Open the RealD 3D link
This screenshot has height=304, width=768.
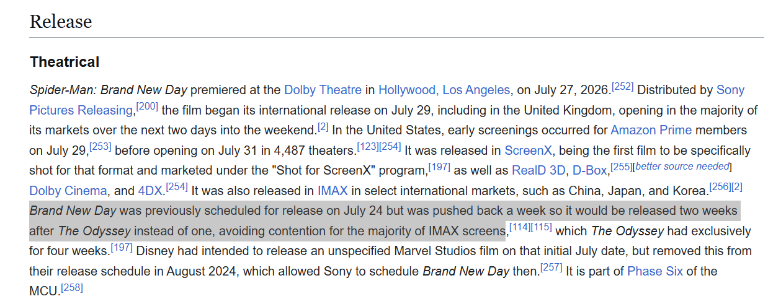[x=539, y=170]
